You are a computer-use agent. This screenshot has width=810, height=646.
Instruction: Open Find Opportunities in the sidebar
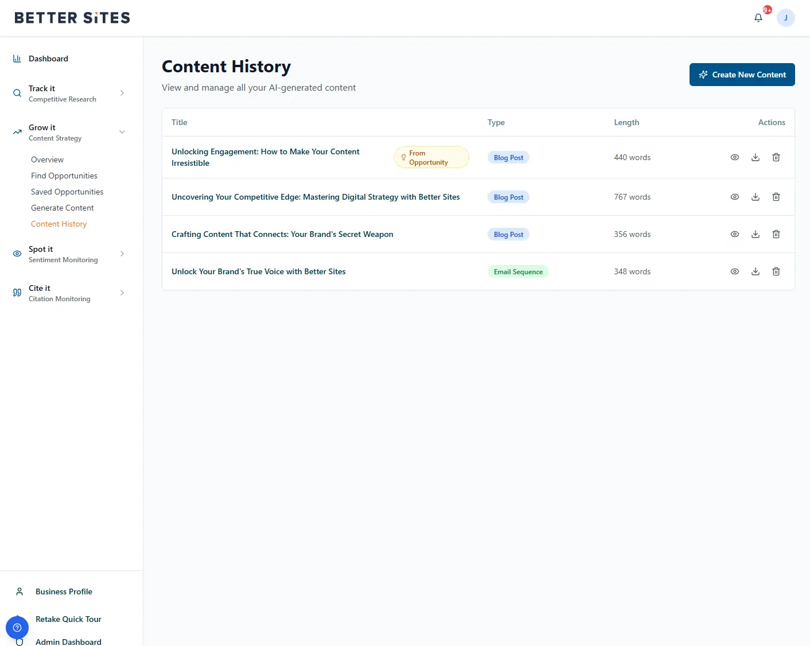tap(64, 176)
